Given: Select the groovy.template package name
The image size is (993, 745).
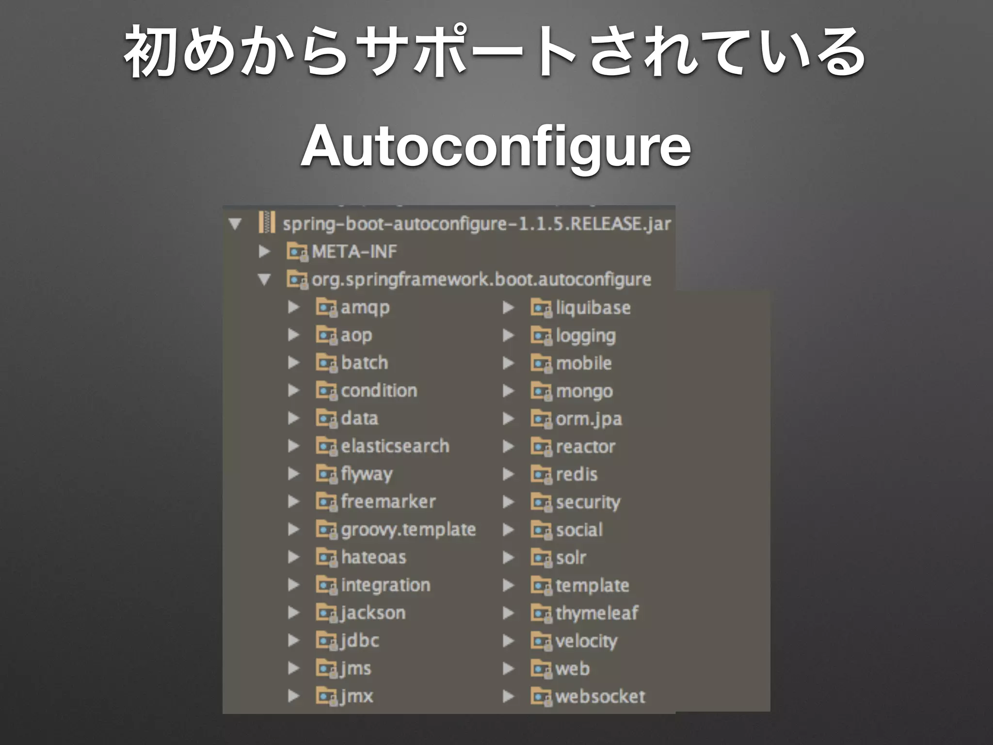Looking at the screenshot, I should pos(408,530).
